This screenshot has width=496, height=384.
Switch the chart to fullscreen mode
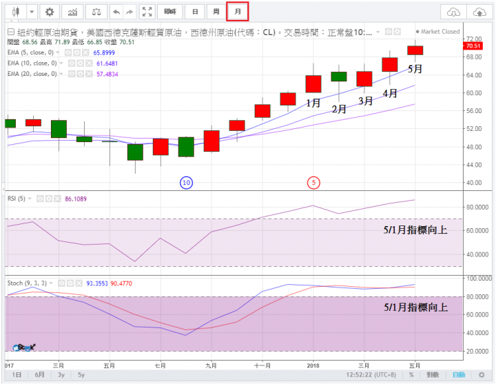pos(147,12)
